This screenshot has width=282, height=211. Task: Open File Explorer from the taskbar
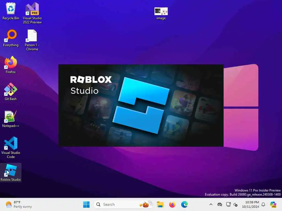[160, 204]
